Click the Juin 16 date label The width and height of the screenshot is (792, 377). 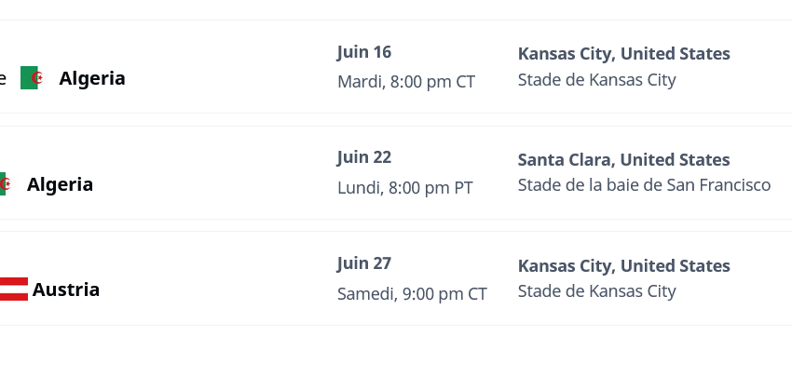(364, 52)
